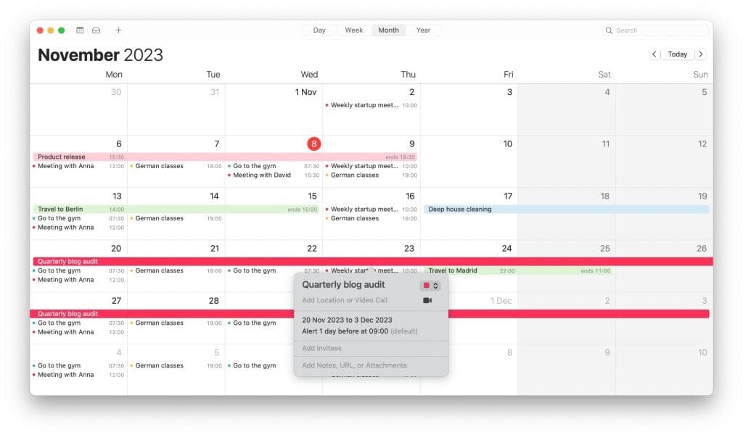Click the plus icon to add event

click(119, 30)
